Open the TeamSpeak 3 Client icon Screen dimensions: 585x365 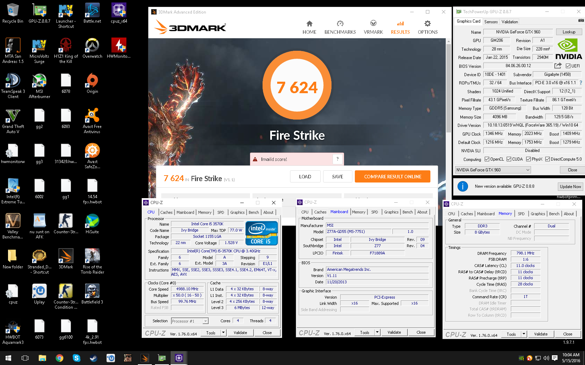click(x=13, y=86)
